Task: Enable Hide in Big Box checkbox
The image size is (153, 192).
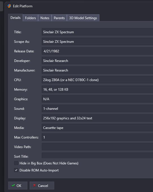Action: point(16,163)
